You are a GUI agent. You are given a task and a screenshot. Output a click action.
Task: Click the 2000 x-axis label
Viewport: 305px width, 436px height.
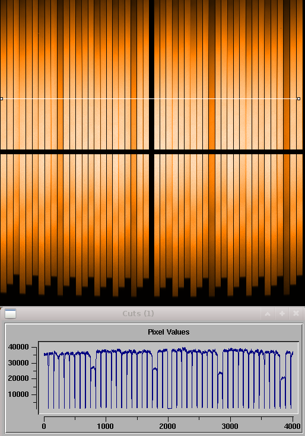tap(168, 427)
